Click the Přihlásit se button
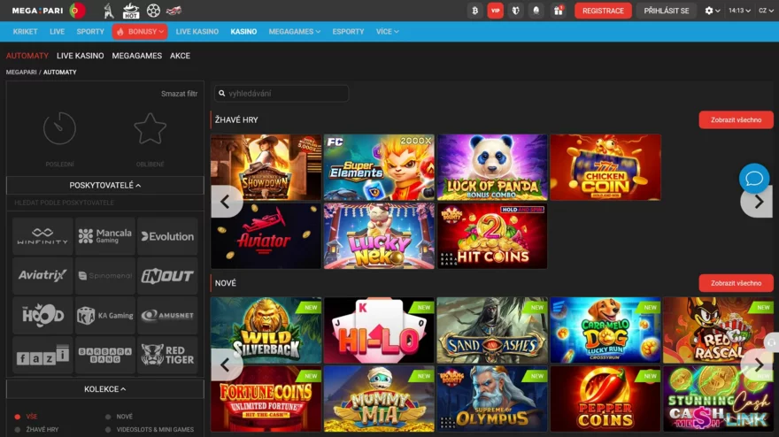The width and height of the screenshot is (779, 437). coord(667,11)
